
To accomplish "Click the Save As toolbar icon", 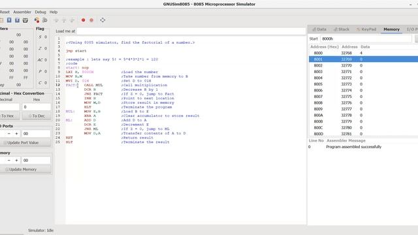I will (17, 20).
